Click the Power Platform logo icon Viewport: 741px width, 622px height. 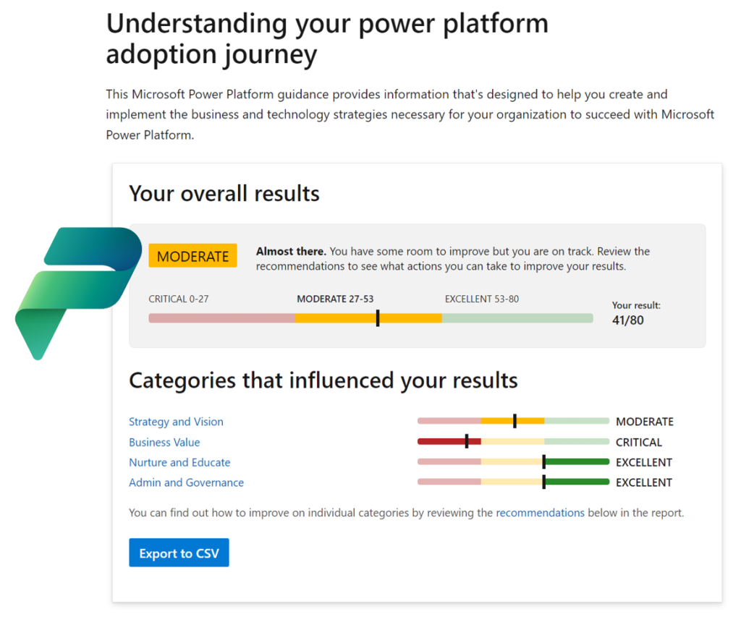[78, 294]
